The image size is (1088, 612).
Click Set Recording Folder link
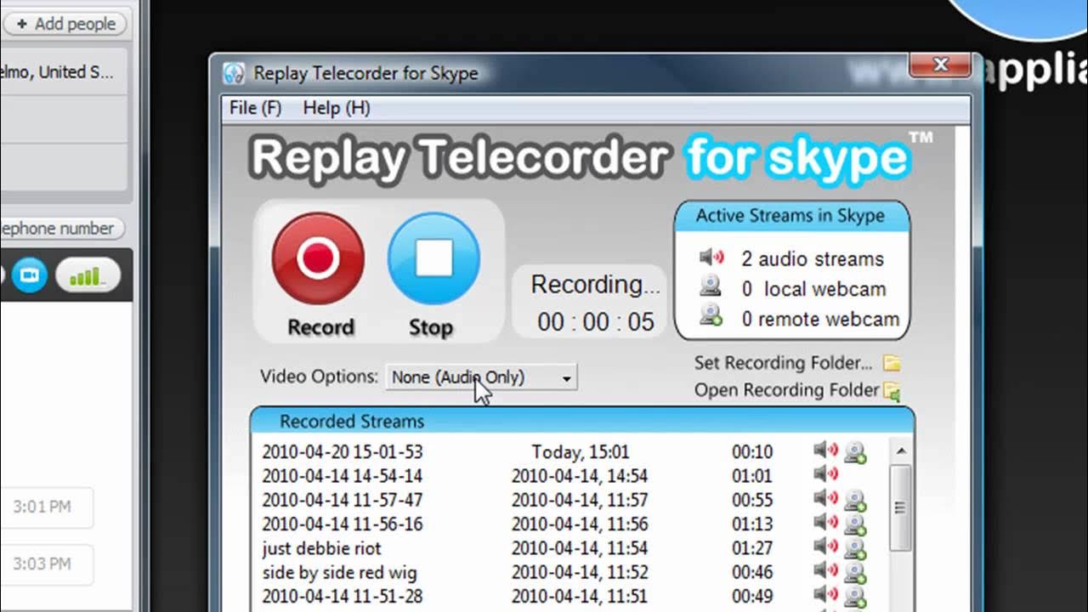click(783, 363)
